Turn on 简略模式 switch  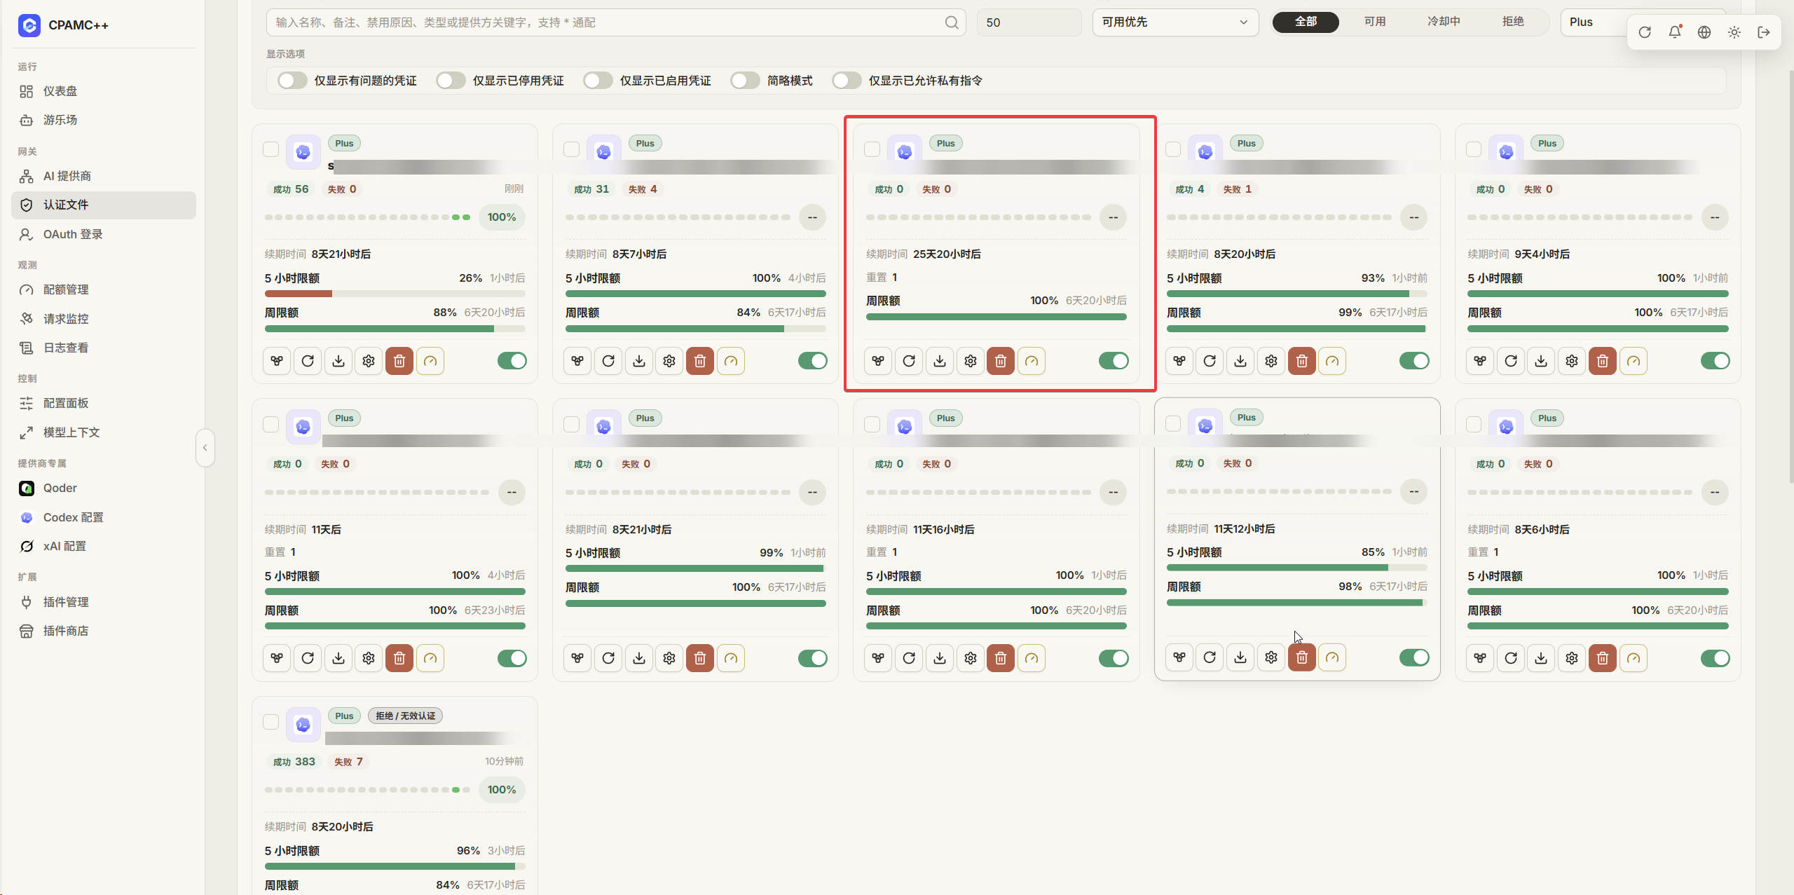(745, 81)
